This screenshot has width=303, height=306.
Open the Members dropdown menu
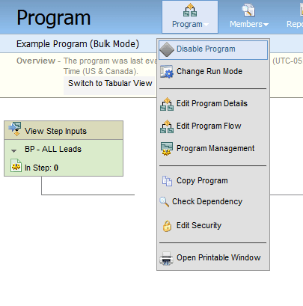pyautogui.click(x=249, y=25)
